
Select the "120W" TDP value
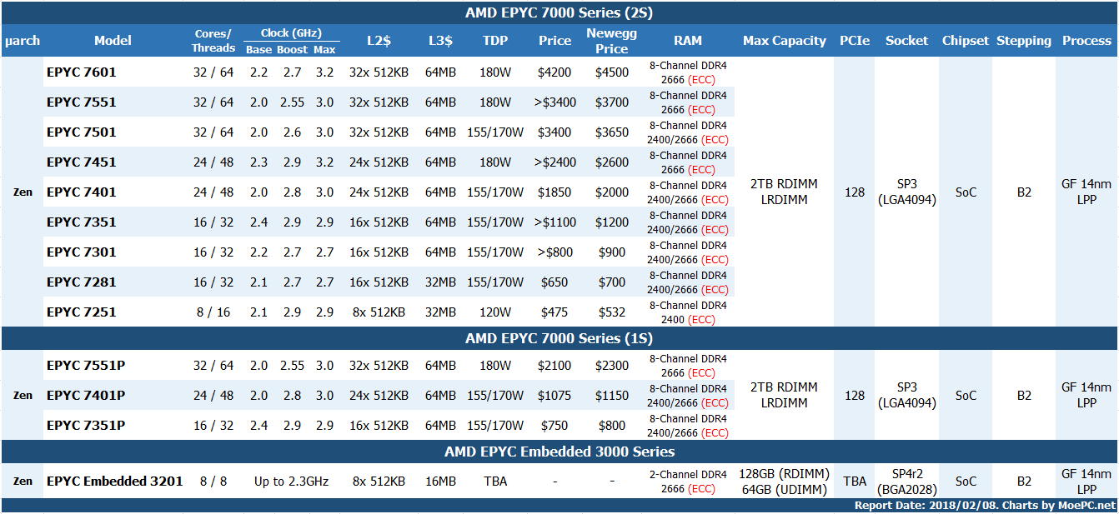495,312
